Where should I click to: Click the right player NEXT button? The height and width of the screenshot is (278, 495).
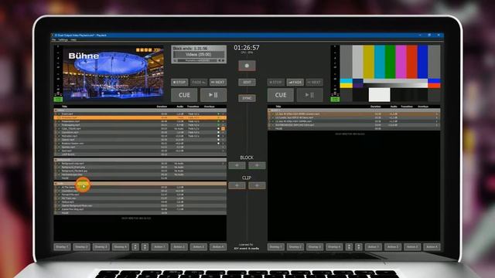[315, 83]
